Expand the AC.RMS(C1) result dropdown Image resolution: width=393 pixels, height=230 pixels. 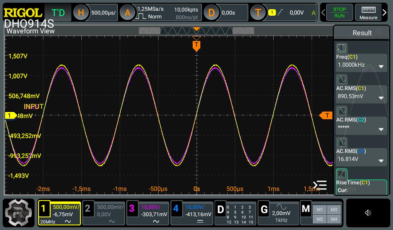(381, 98)
